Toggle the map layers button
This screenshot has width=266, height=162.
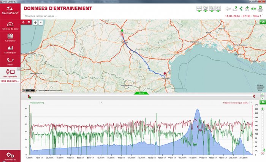click(29, 22)
